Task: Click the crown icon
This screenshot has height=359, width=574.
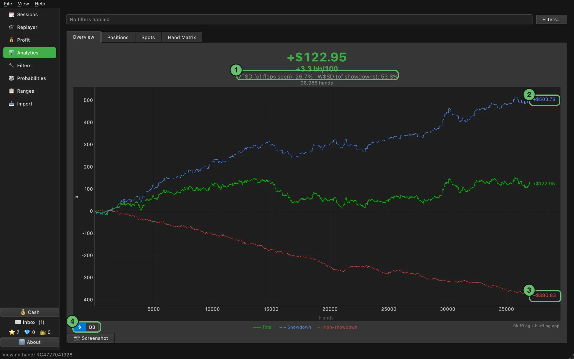Action: coord(43,332)
